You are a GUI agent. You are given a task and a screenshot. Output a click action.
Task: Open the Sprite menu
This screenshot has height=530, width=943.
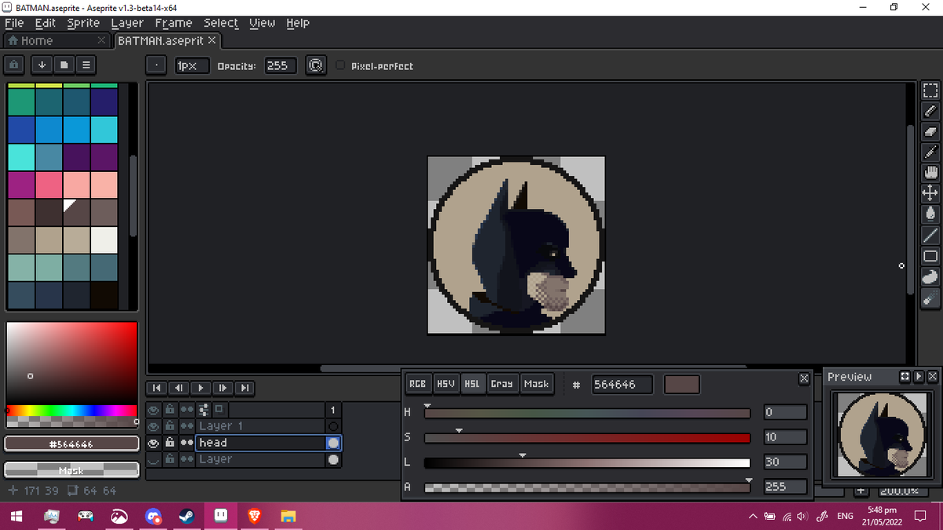[83, 23]
